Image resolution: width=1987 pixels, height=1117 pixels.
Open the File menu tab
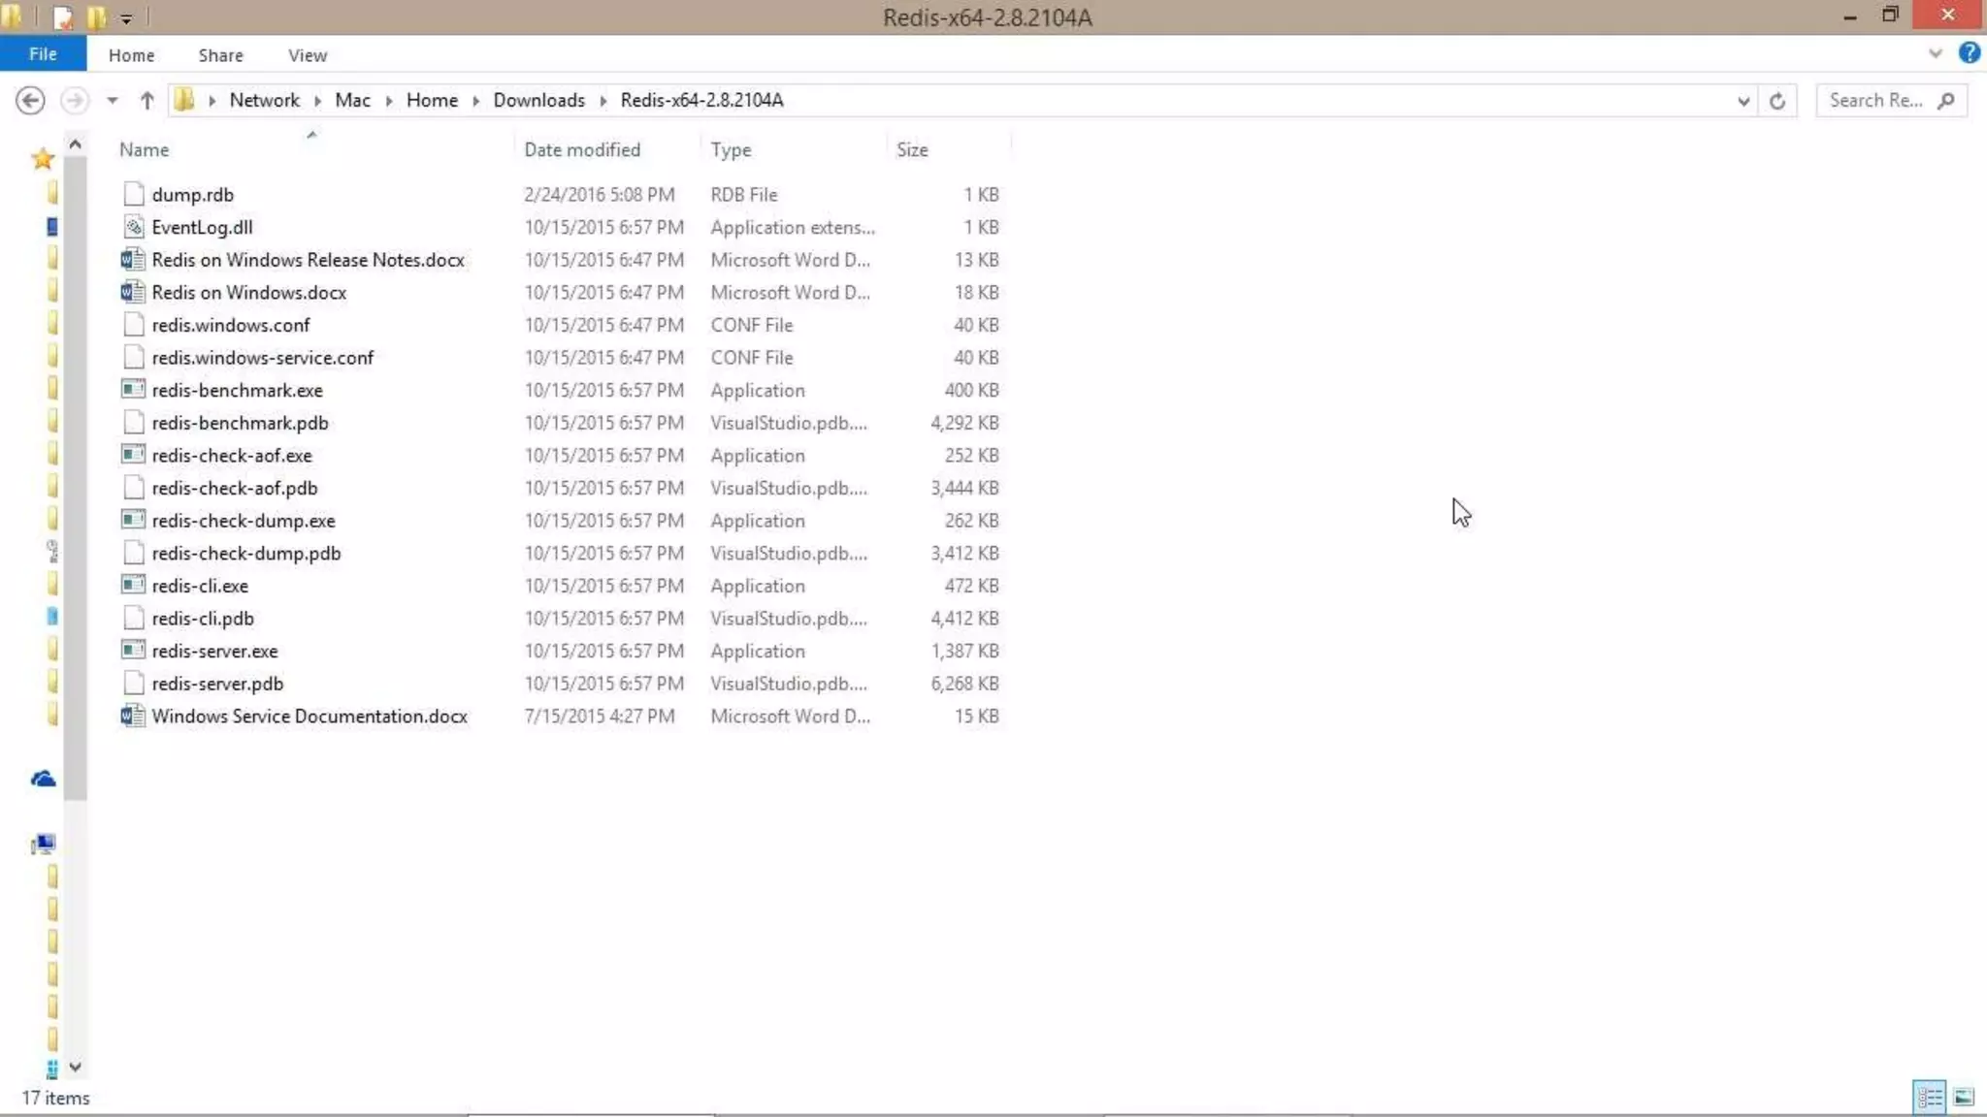pos(43,54)
